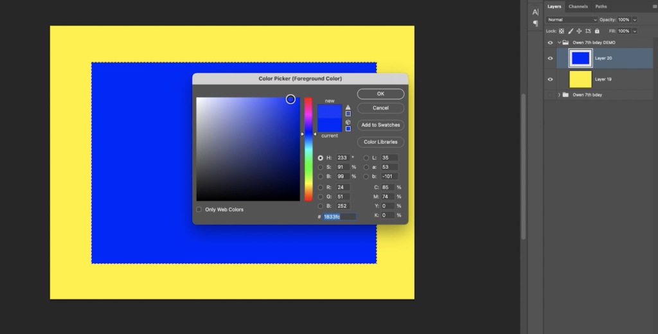Click folder icon of Owen 7th bday DEMO
658x334 pixels.
point(565,42)
